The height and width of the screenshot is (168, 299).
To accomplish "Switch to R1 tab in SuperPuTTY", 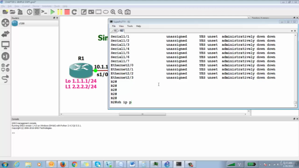I will click(x=115, y=31).
